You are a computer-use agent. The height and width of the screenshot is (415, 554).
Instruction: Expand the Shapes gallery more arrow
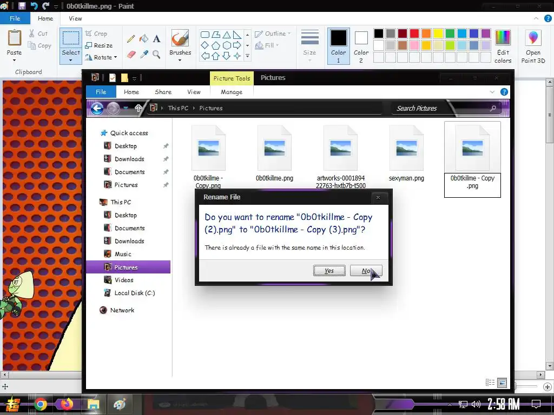click(247, 56)
